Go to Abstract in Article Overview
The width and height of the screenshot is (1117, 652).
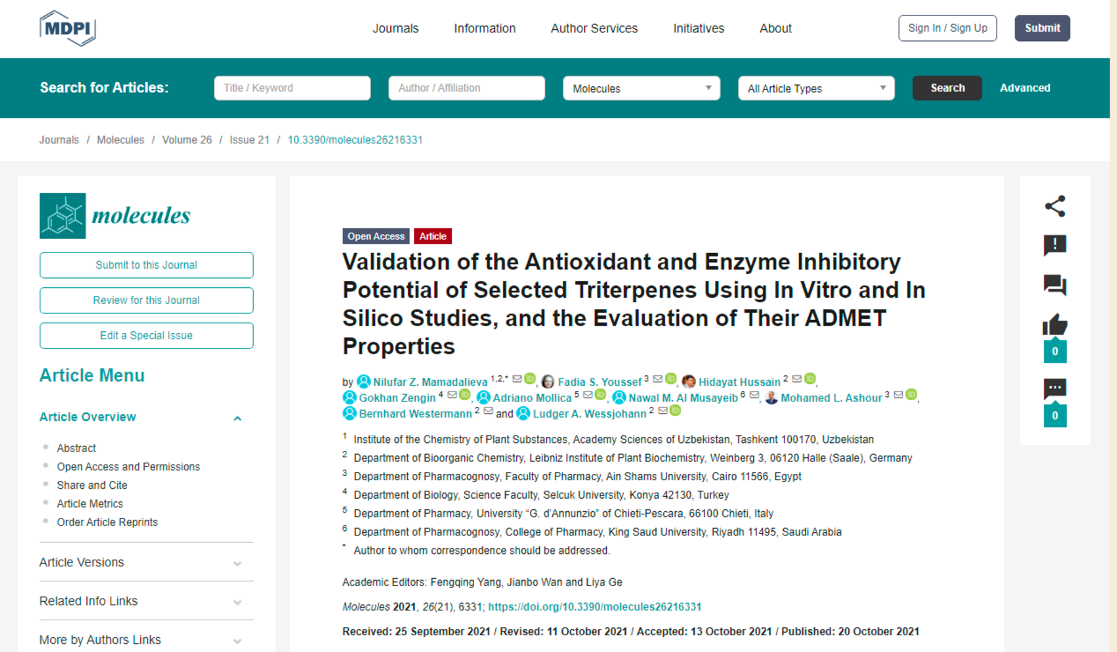coord(76,448)
